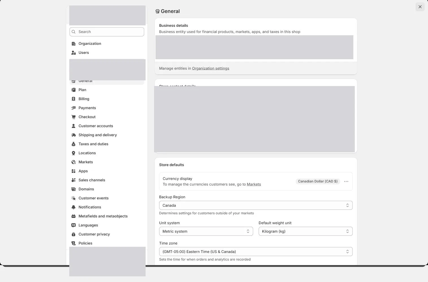428x282 pixels.
Task: Click the store icon beside General heading
Action: pos(157,11)
